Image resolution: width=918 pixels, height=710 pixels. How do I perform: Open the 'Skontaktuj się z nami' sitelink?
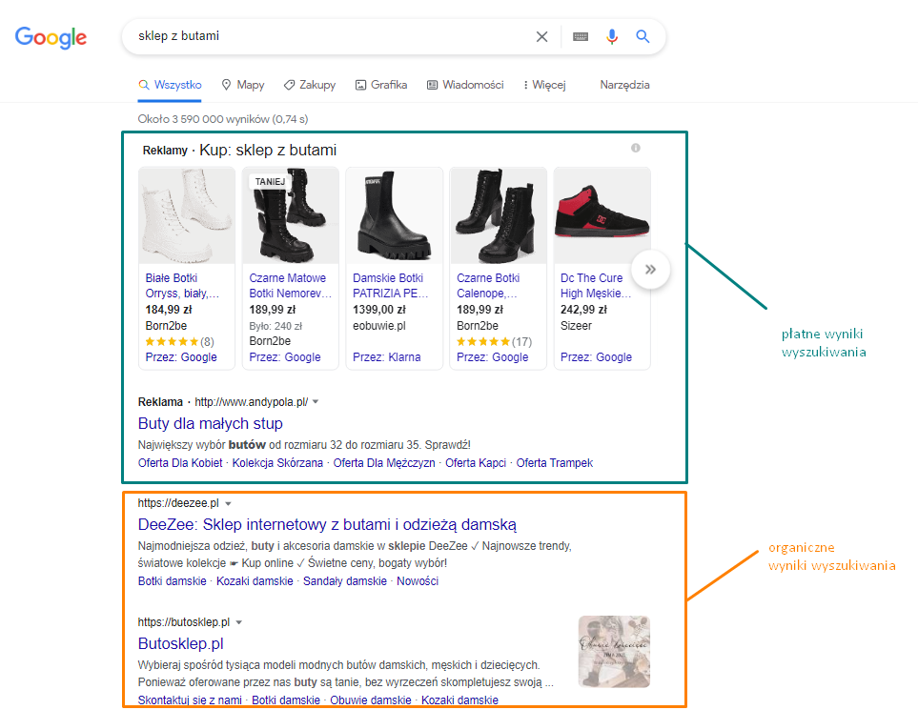[190, 700]
